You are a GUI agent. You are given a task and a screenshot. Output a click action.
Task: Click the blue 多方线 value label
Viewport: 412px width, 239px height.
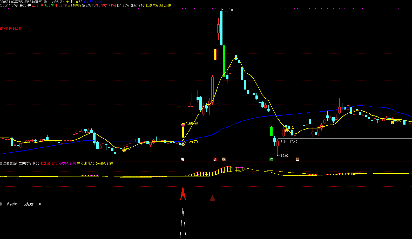[x=93, y=2]
